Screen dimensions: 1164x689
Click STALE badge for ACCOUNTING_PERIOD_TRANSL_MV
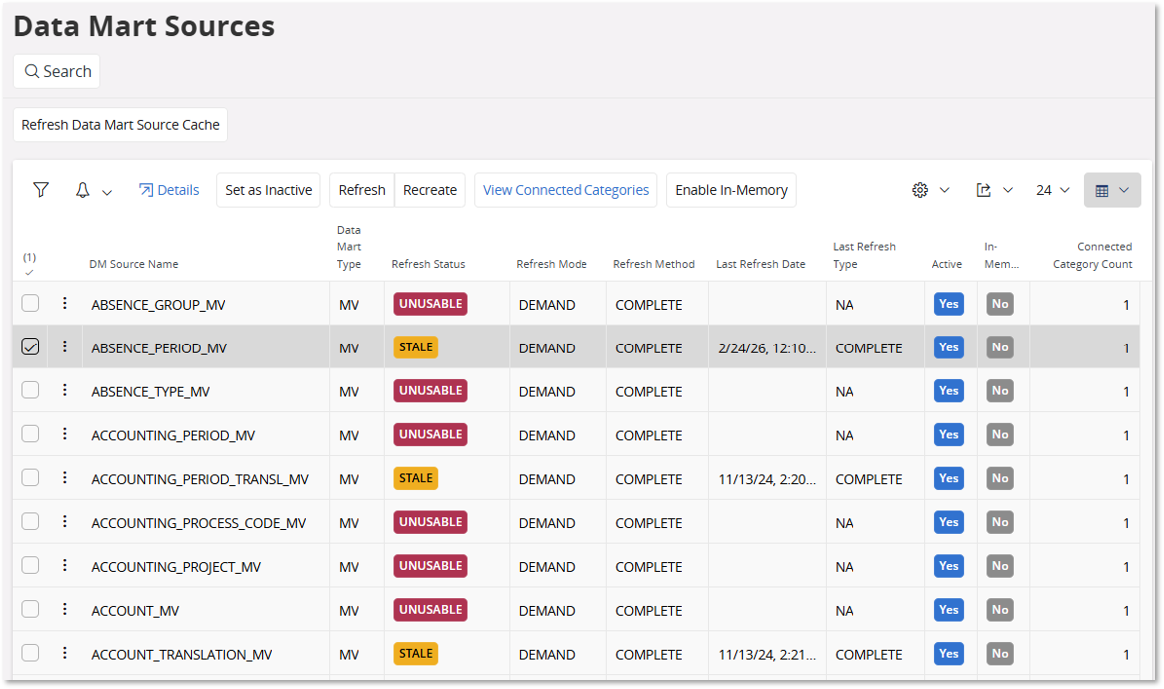tap(415, 478)
